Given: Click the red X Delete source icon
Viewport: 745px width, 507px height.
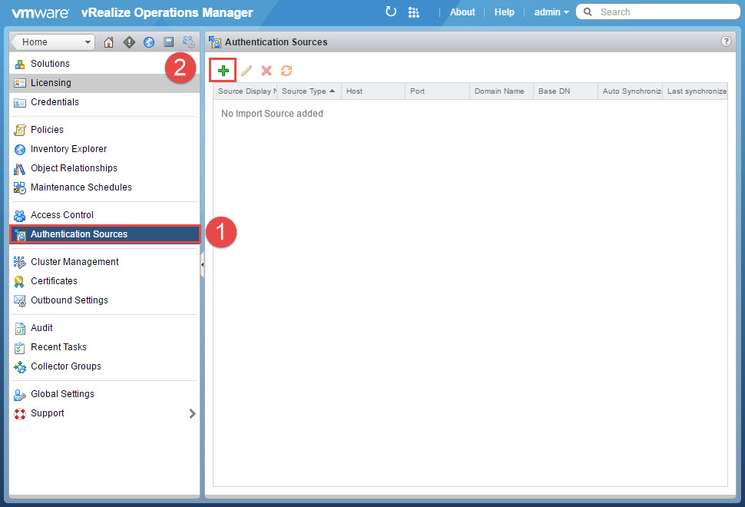Looking at the screenshot, I should point(267,71).
